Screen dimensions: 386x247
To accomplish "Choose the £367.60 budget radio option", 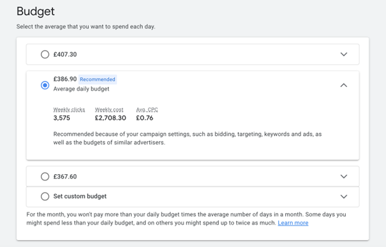I will [45, 177].
